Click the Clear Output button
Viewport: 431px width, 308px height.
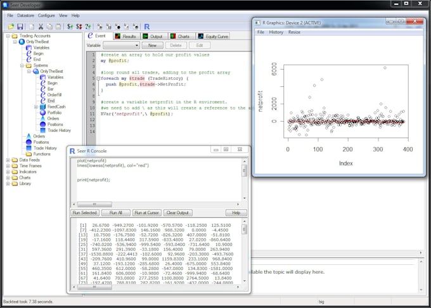(x=178, y=212)
